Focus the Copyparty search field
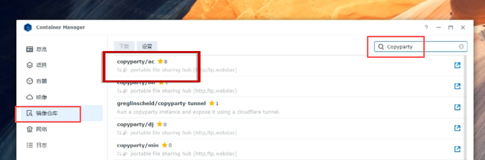485x160 pixels. click(421, 46)
